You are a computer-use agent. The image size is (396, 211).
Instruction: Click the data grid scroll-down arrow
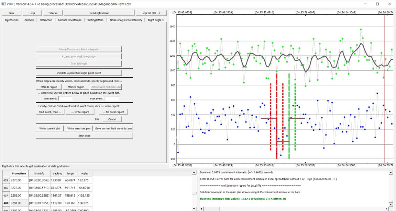(x=194, y=209)
